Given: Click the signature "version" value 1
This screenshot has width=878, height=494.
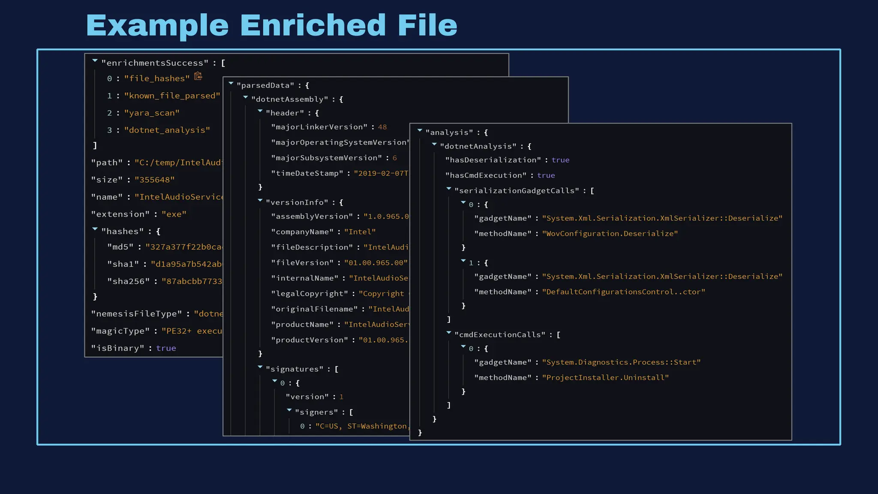Looking at the screenshot, I should (341, 397).
